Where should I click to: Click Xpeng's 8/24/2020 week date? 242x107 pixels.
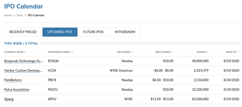(231, 99)
